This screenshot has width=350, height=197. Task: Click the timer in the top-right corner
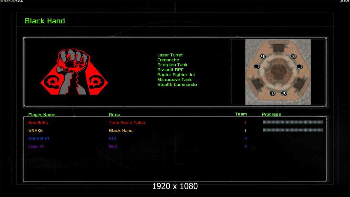345,1
